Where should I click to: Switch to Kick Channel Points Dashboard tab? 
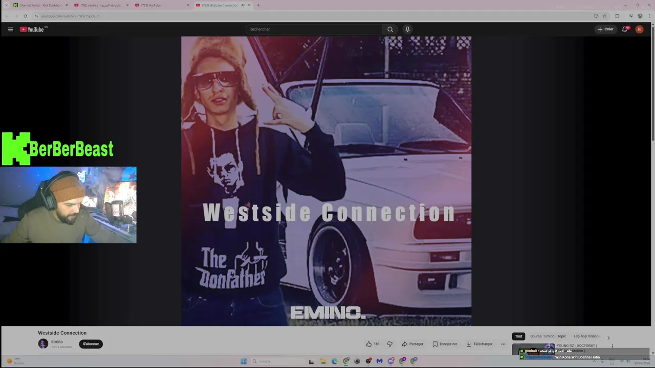[x=40, y=5]
